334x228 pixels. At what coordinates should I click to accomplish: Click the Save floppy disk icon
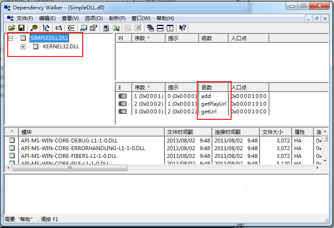(21, 28)
